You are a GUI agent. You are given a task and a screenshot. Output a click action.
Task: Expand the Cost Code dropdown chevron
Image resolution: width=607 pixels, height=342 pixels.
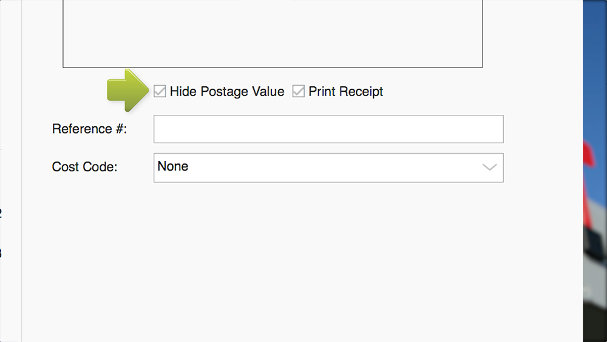point(489,167)
